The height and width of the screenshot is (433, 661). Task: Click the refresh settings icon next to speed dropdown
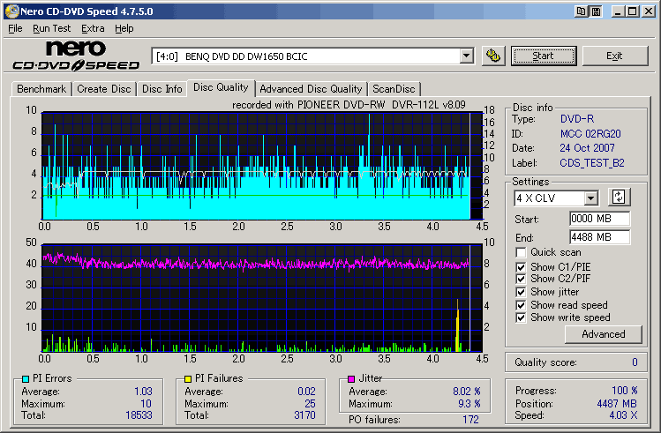pyautogui.click(x=619, y=198)
